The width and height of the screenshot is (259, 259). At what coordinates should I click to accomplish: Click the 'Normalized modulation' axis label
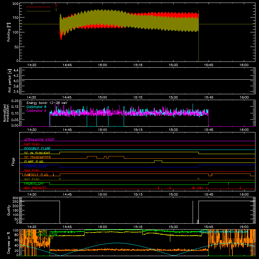6,113
